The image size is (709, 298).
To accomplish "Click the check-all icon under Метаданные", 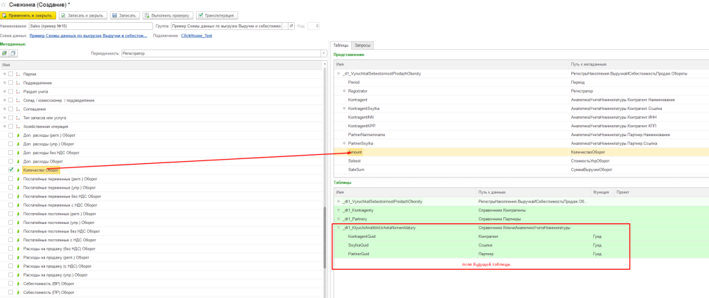I will (x=4, y=53).
